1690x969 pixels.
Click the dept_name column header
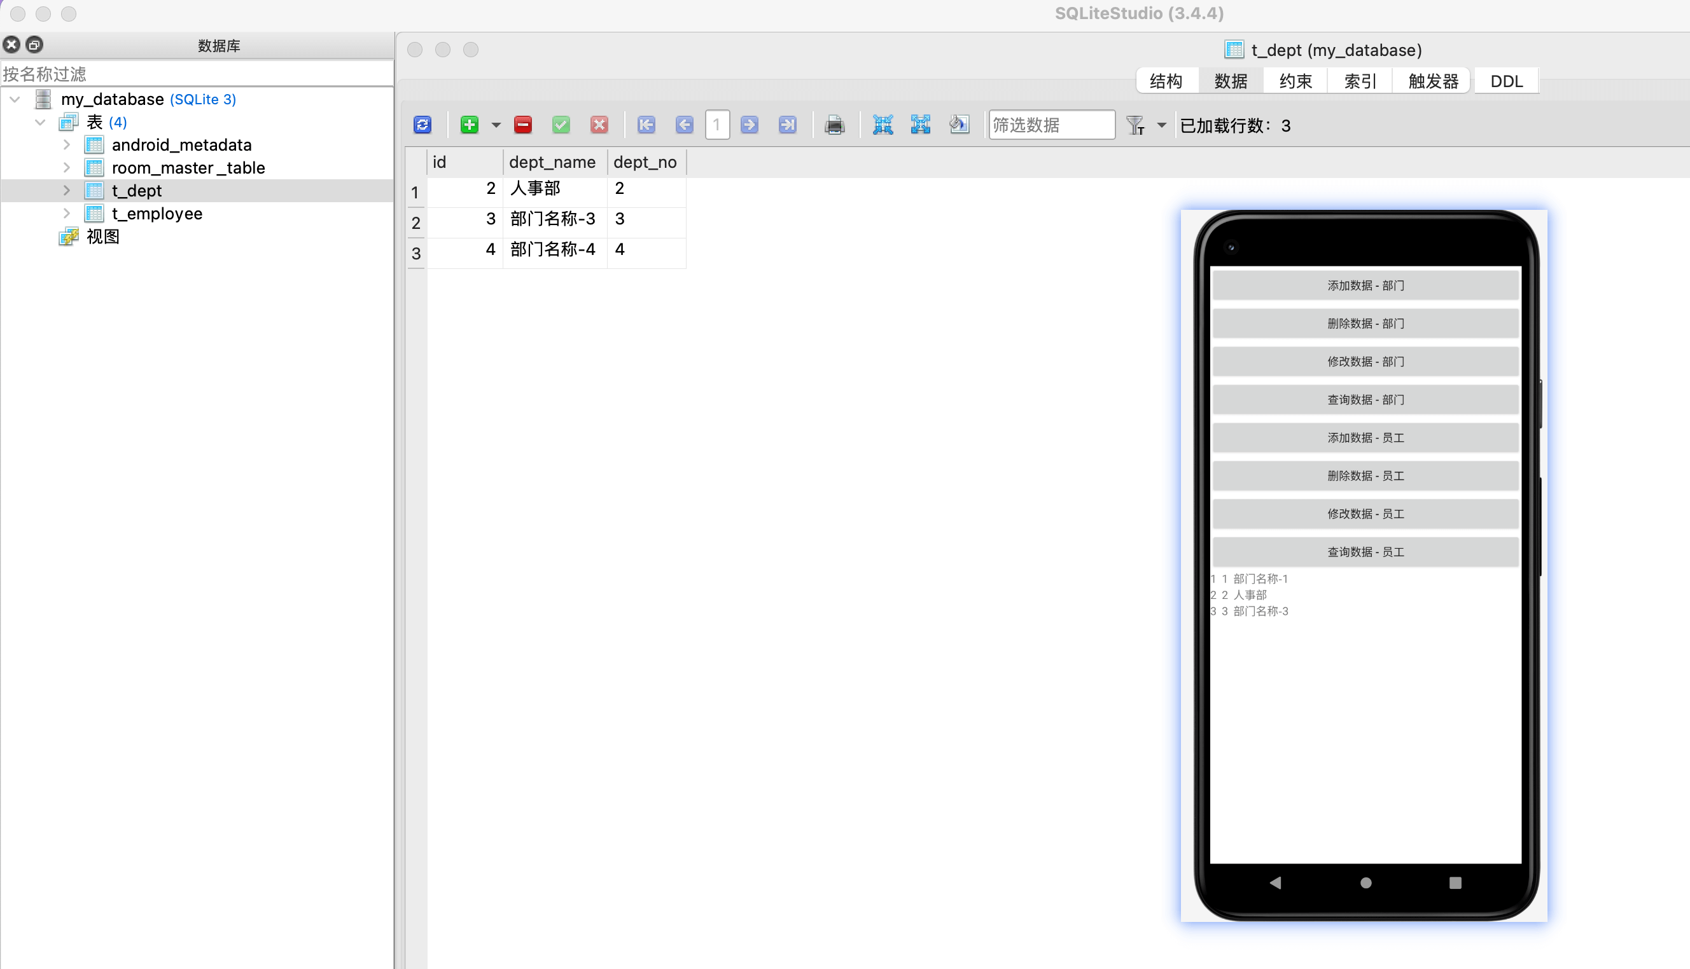pos(554,161)
